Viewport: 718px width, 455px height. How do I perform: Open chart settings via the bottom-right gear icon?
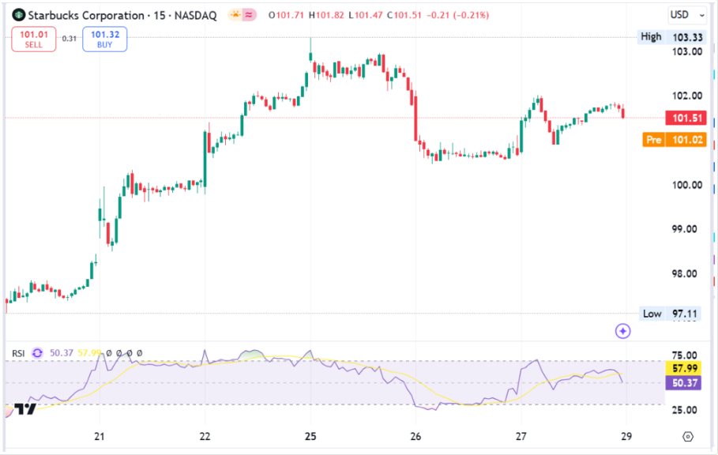tap(687, 436)
